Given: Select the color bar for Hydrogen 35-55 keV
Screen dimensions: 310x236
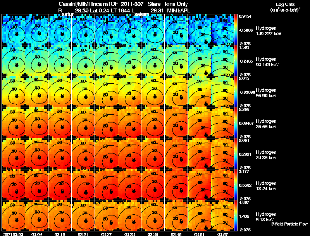Looking at the screenshot, I should pos(236,123).
